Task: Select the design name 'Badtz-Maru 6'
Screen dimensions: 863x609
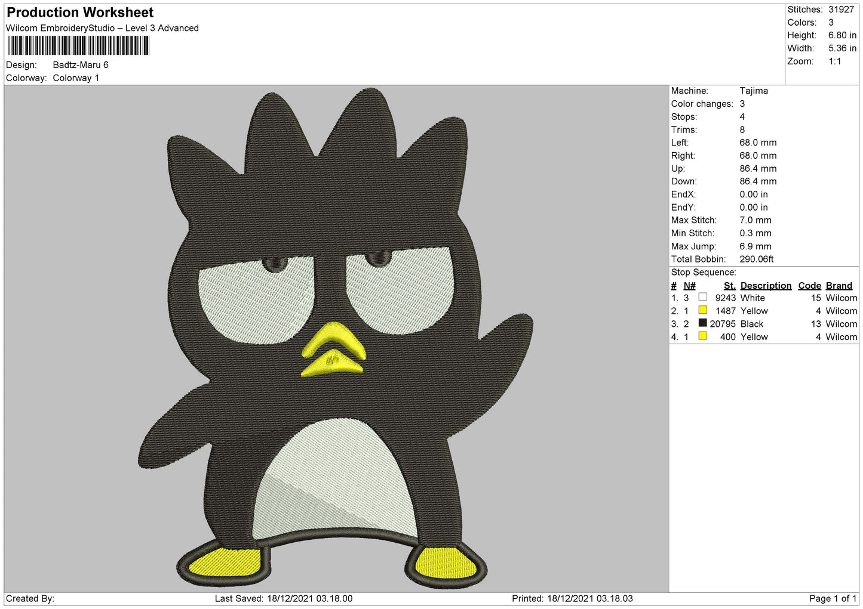Action: coord(81,65)
